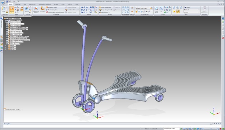The image size is (225, 130).
Task: Expand the Coordinate Systems node
Action: (5, 20)
